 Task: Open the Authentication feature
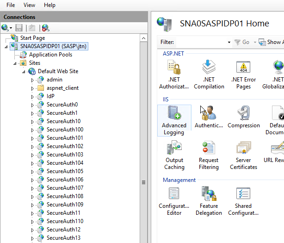[x=209, y=117]
